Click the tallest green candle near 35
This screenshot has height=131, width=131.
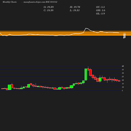[86, 74]
